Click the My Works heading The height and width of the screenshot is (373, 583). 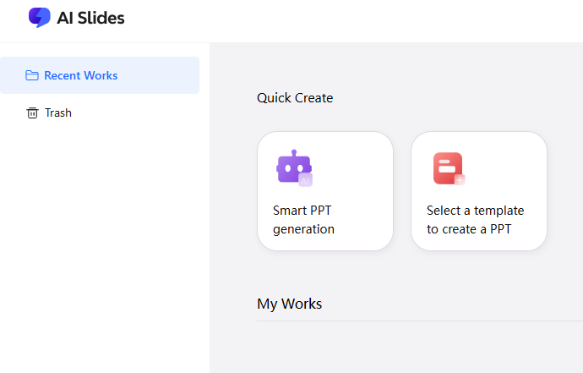click(289, 304)
